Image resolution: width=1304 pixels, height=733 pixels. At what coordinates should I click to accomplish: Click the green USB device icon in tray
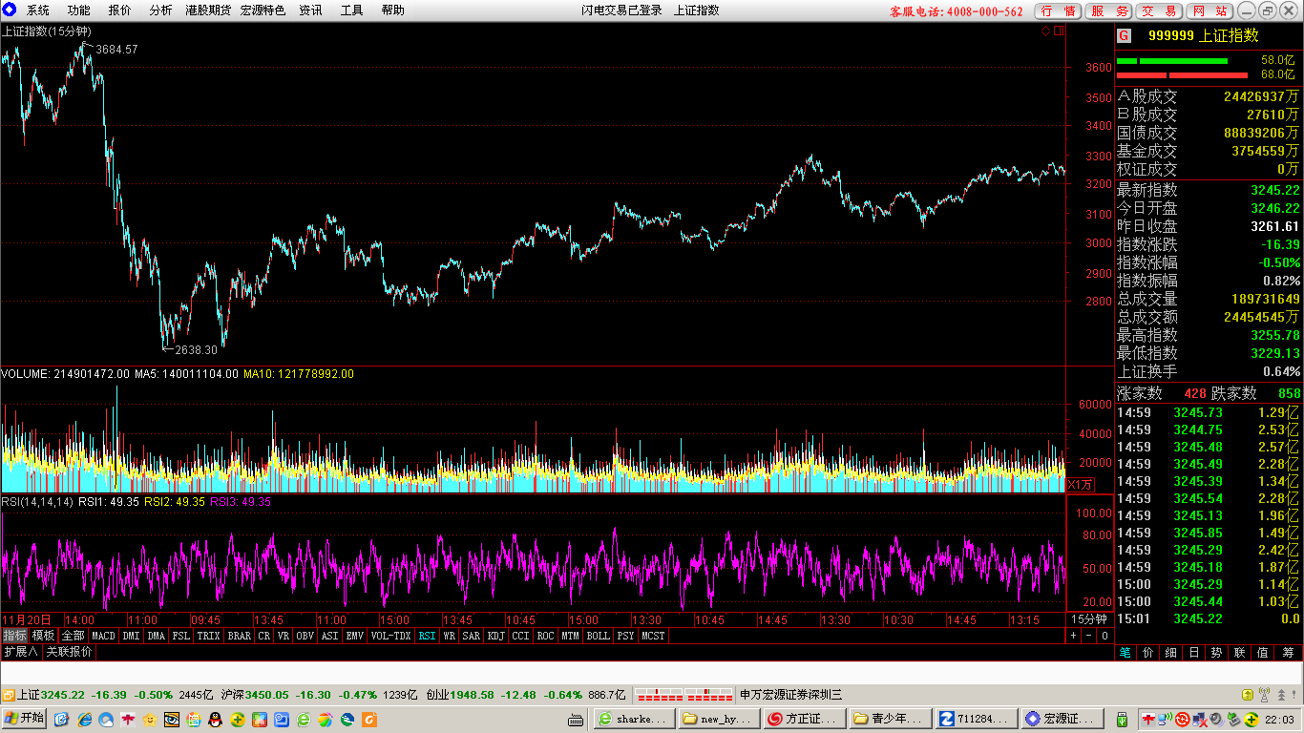click(x=1122, y=720)
